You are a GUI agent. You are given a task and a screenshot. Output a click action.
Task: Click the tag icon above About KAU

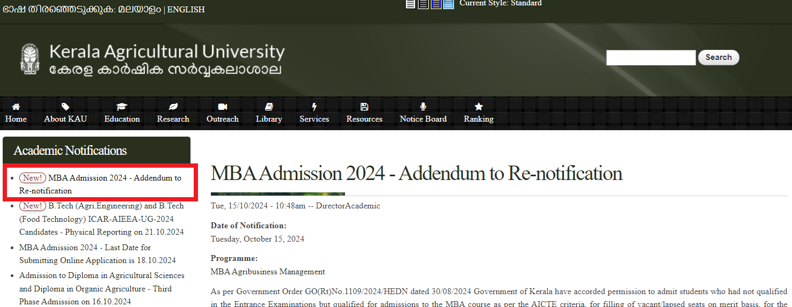(65, 107)
